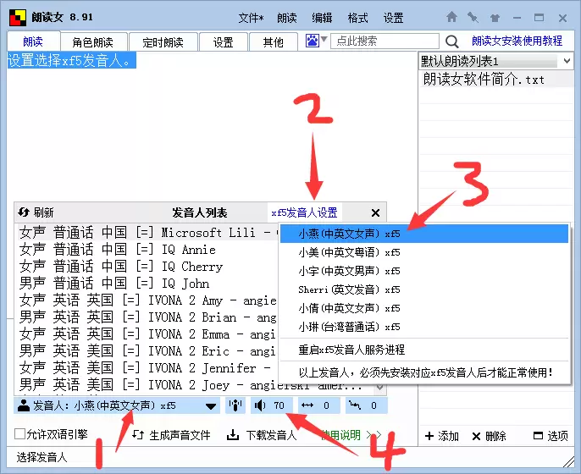Open the 朗读女安装使用教程 link
The image size is (581, 474).
[517, 41]
